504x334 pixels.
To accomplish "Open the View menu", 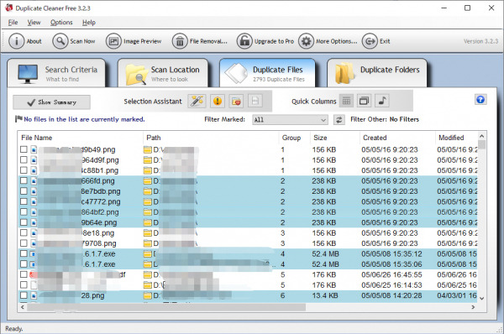I will coord(34,23).
